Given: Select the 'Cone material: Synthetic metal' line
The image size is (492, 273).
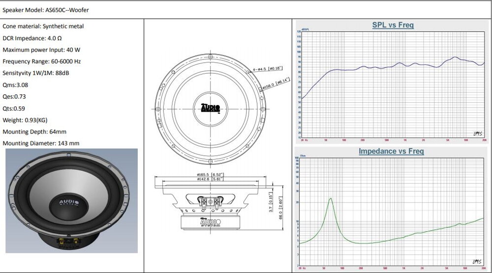Looking at the screenshot, I should pos(43,27).
